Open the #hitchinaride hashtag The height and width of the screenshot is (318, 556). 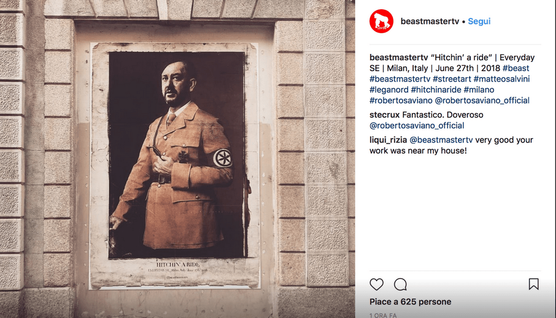436,90
